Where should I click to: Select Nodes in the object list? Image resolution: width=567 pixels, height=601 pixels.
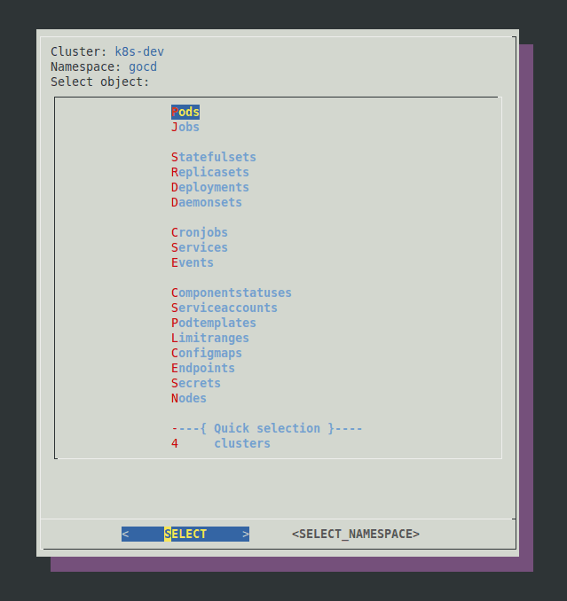pos(189,399)
